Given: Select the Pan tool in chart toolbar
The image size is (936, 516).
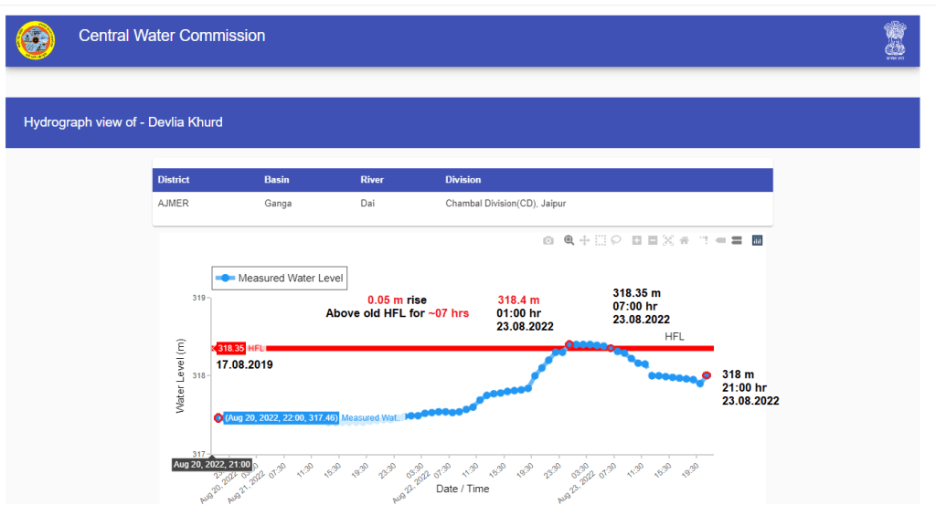Looking at the screenshot, I should [x=584, y=240].
